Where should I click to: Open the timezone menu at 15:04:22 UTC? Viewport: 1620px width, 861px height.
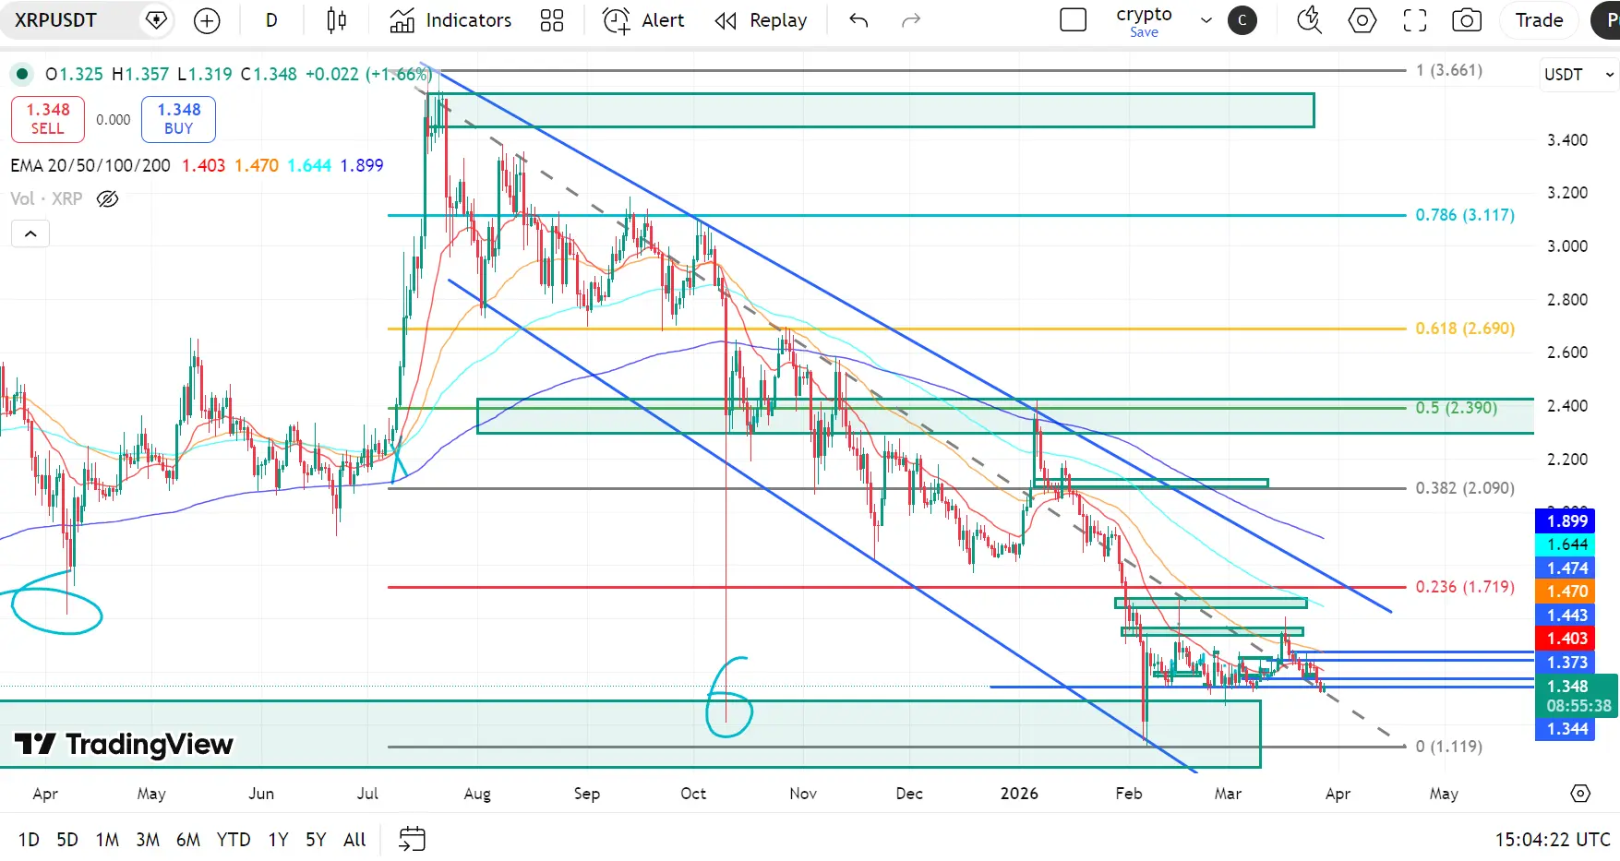(1553, 840)
